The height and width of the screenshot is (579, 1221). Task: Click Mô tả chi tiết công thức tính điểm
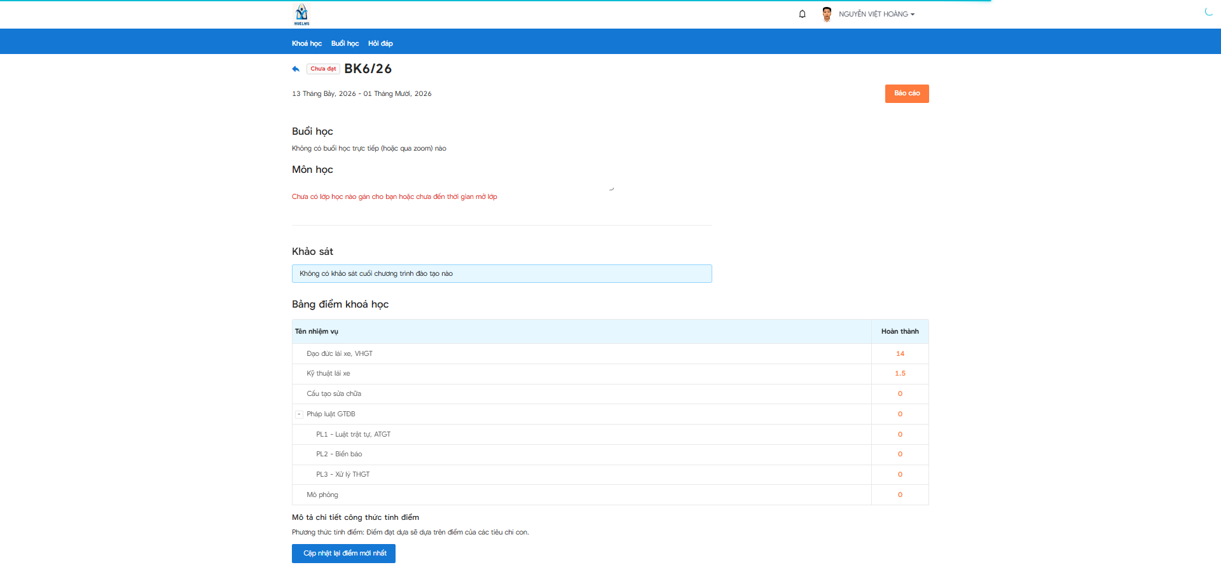tap(355, 517)
